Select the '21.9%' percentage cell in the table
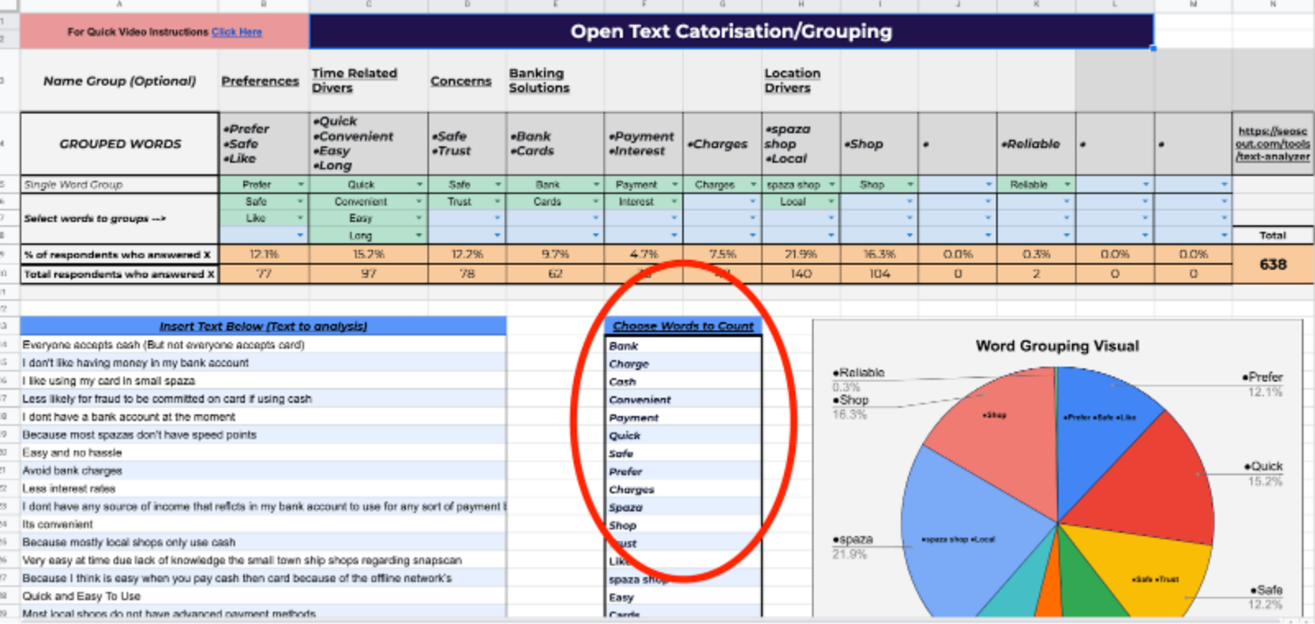The height and width of the screenshot is (624, 1315). coord(801,254)
